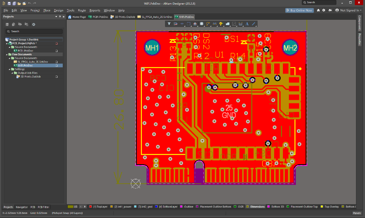Click the Keepout region toolbar icon
Viewport: 365px width, 218px height.
click(x=234, y=24)
